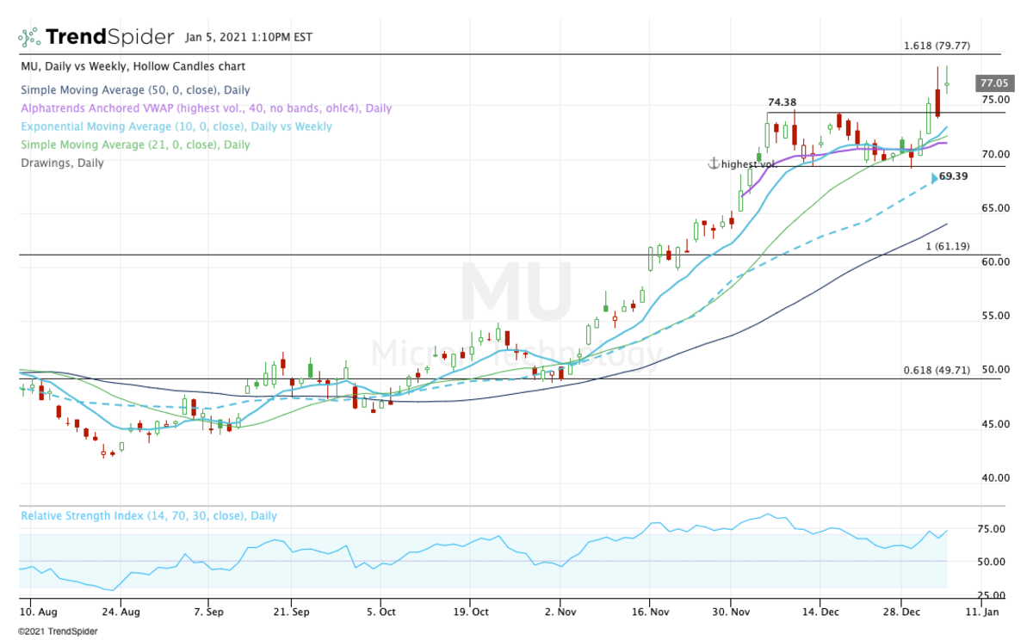Toggle the Simple Moving Average (21) line
This screenshot has height=640, width=1033.
121,145
